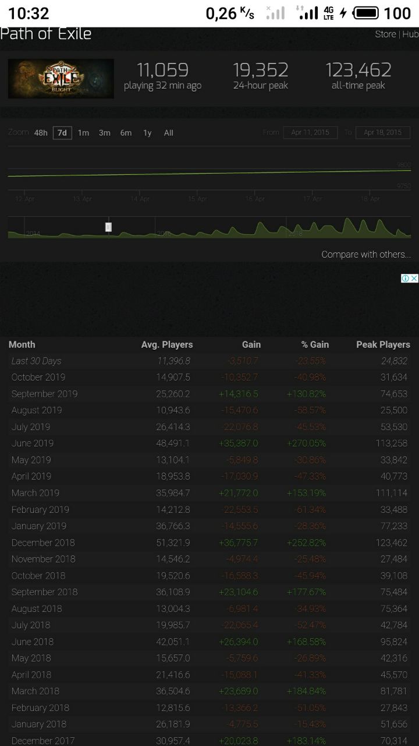Click the 111,114 peak players cell

(392, 493)
